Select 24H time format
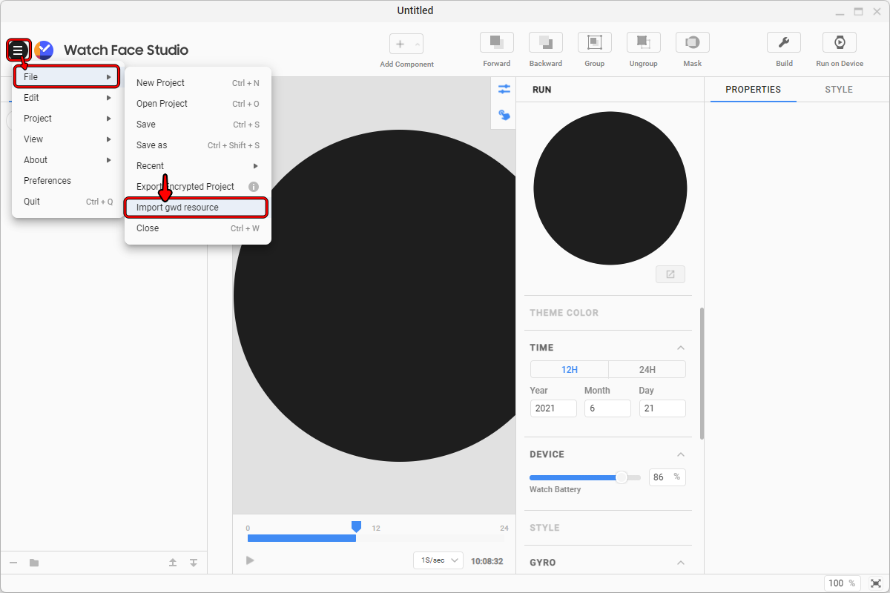890x593 pixels. pos(647,369)
